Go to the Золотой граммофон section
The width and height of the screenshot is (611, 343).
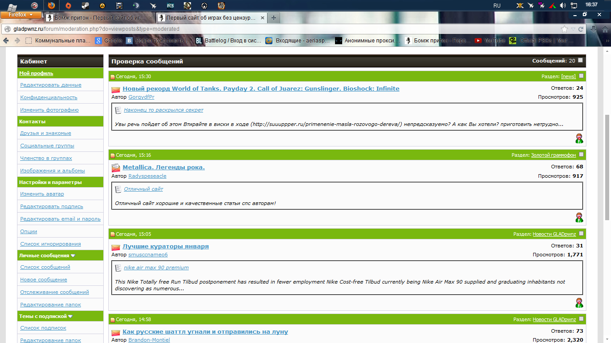[553, 155]
